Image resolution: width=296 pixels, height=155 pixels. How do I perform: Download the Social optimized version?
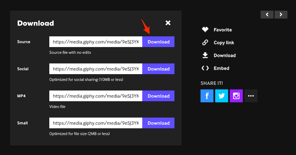coord(158,69)
